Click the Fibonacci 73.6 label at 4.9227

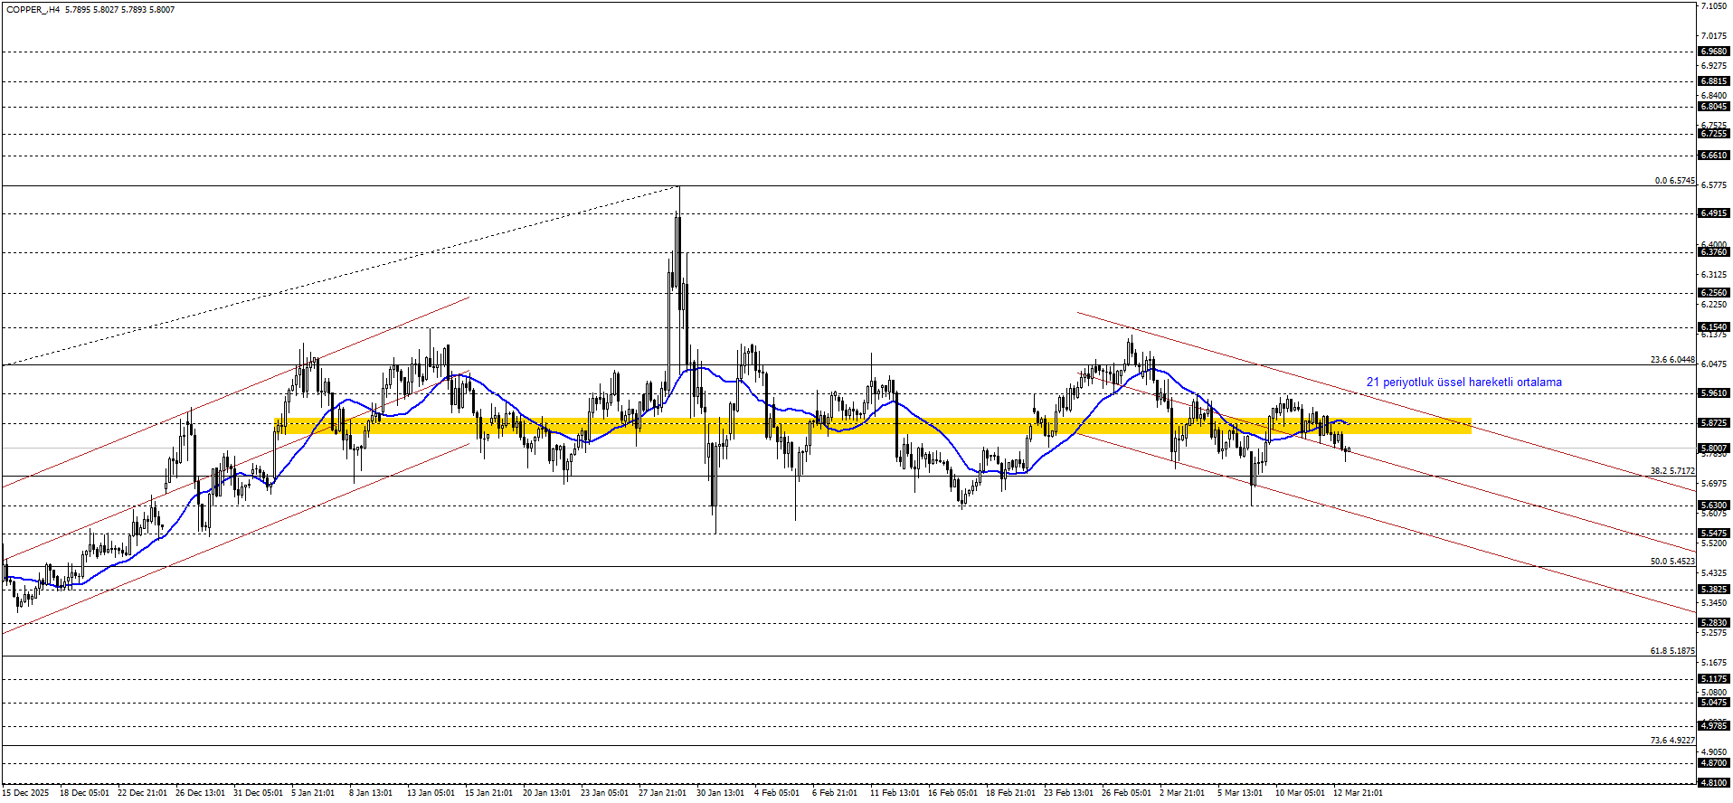click(x=1671, y=741)
